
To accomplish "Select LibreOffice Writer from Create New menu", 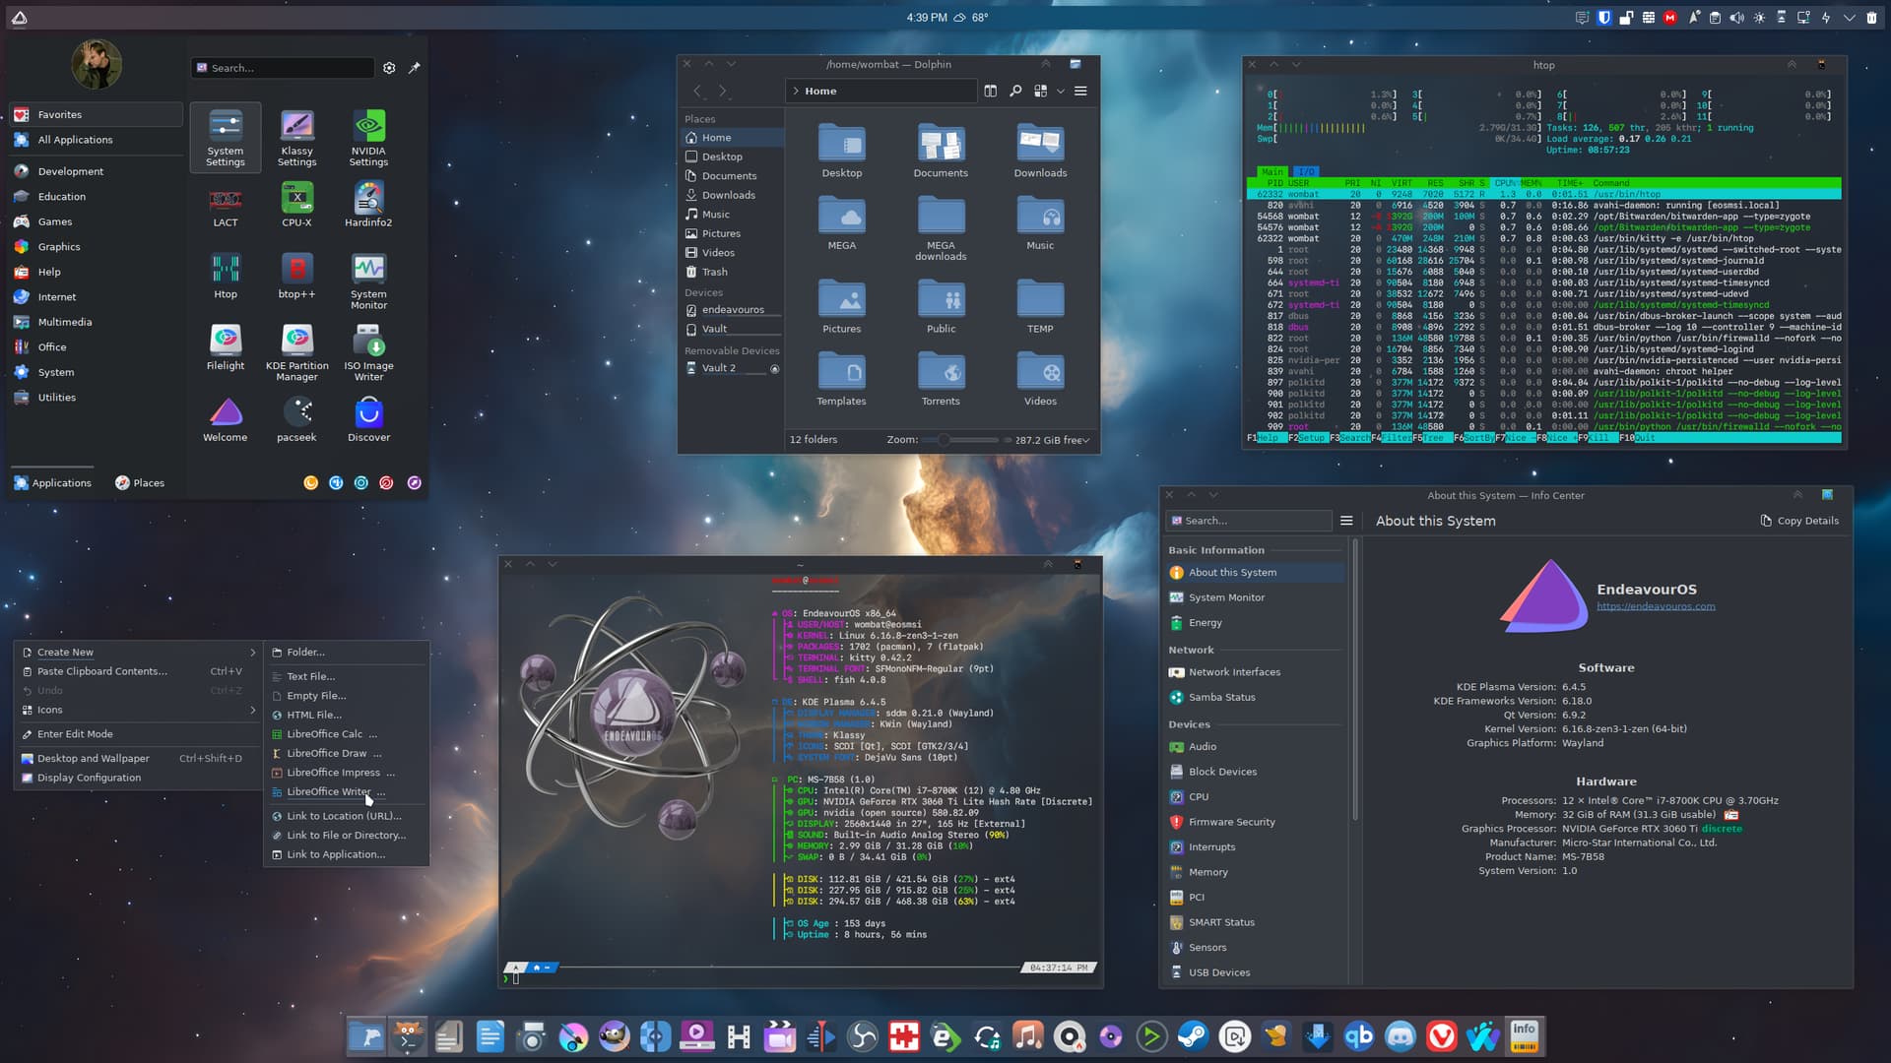I will pos(329,791).
